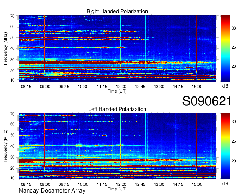Click the 08:15 tick on the bottom time axis
The width and height of the screenshot is (240, 195).
coord(26,184)
